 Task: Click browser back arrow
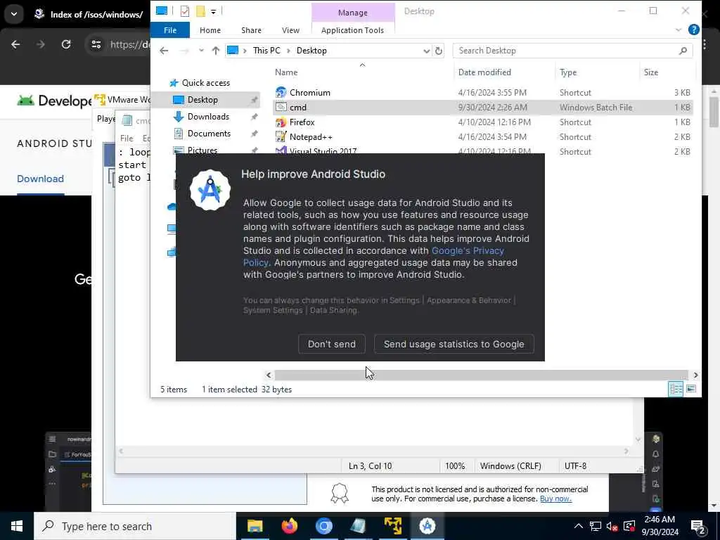[15, 44]
